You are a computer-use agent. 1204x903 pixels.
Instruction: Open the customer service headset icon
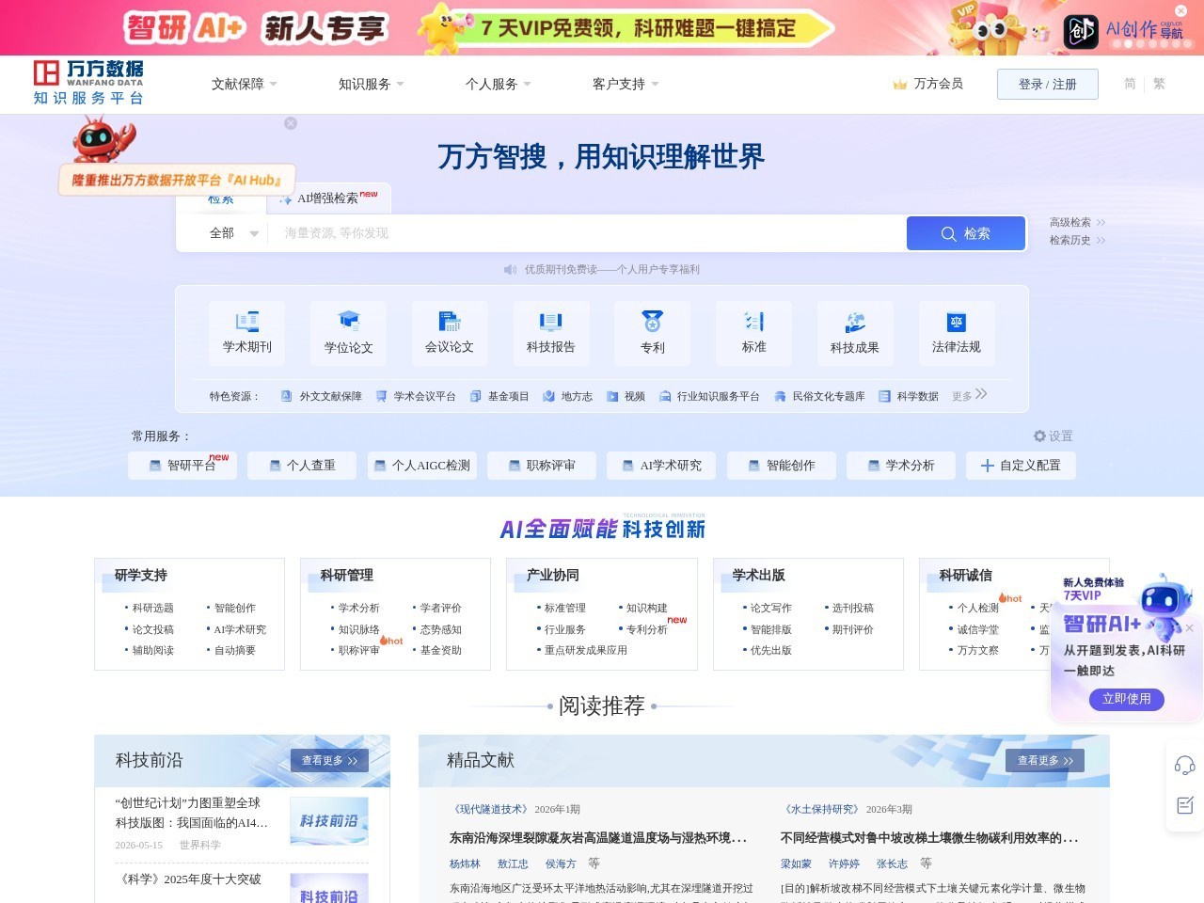tap(1184, 765)
